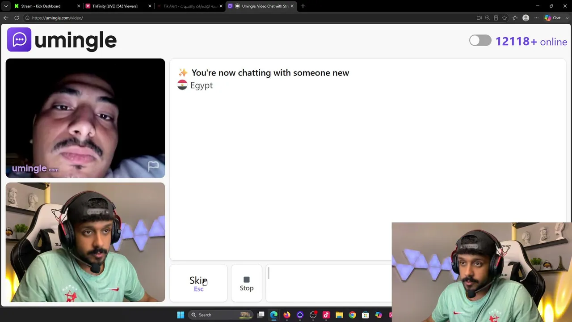Open the reader view icon in address bar
The height and width of the screenshot is (322, 572).
click(x=496, y=18)
